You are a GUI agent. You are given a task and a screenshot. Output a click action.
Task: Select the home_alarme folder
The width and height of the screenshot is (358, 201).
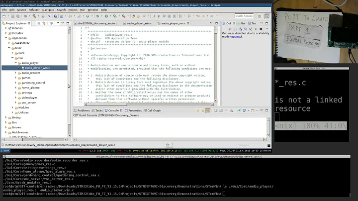point(29,88)
